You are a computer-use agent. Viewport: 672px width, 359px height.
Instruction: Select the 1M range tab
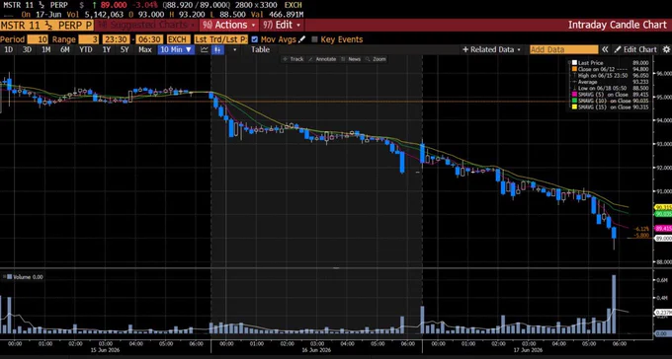coord(45,49)
